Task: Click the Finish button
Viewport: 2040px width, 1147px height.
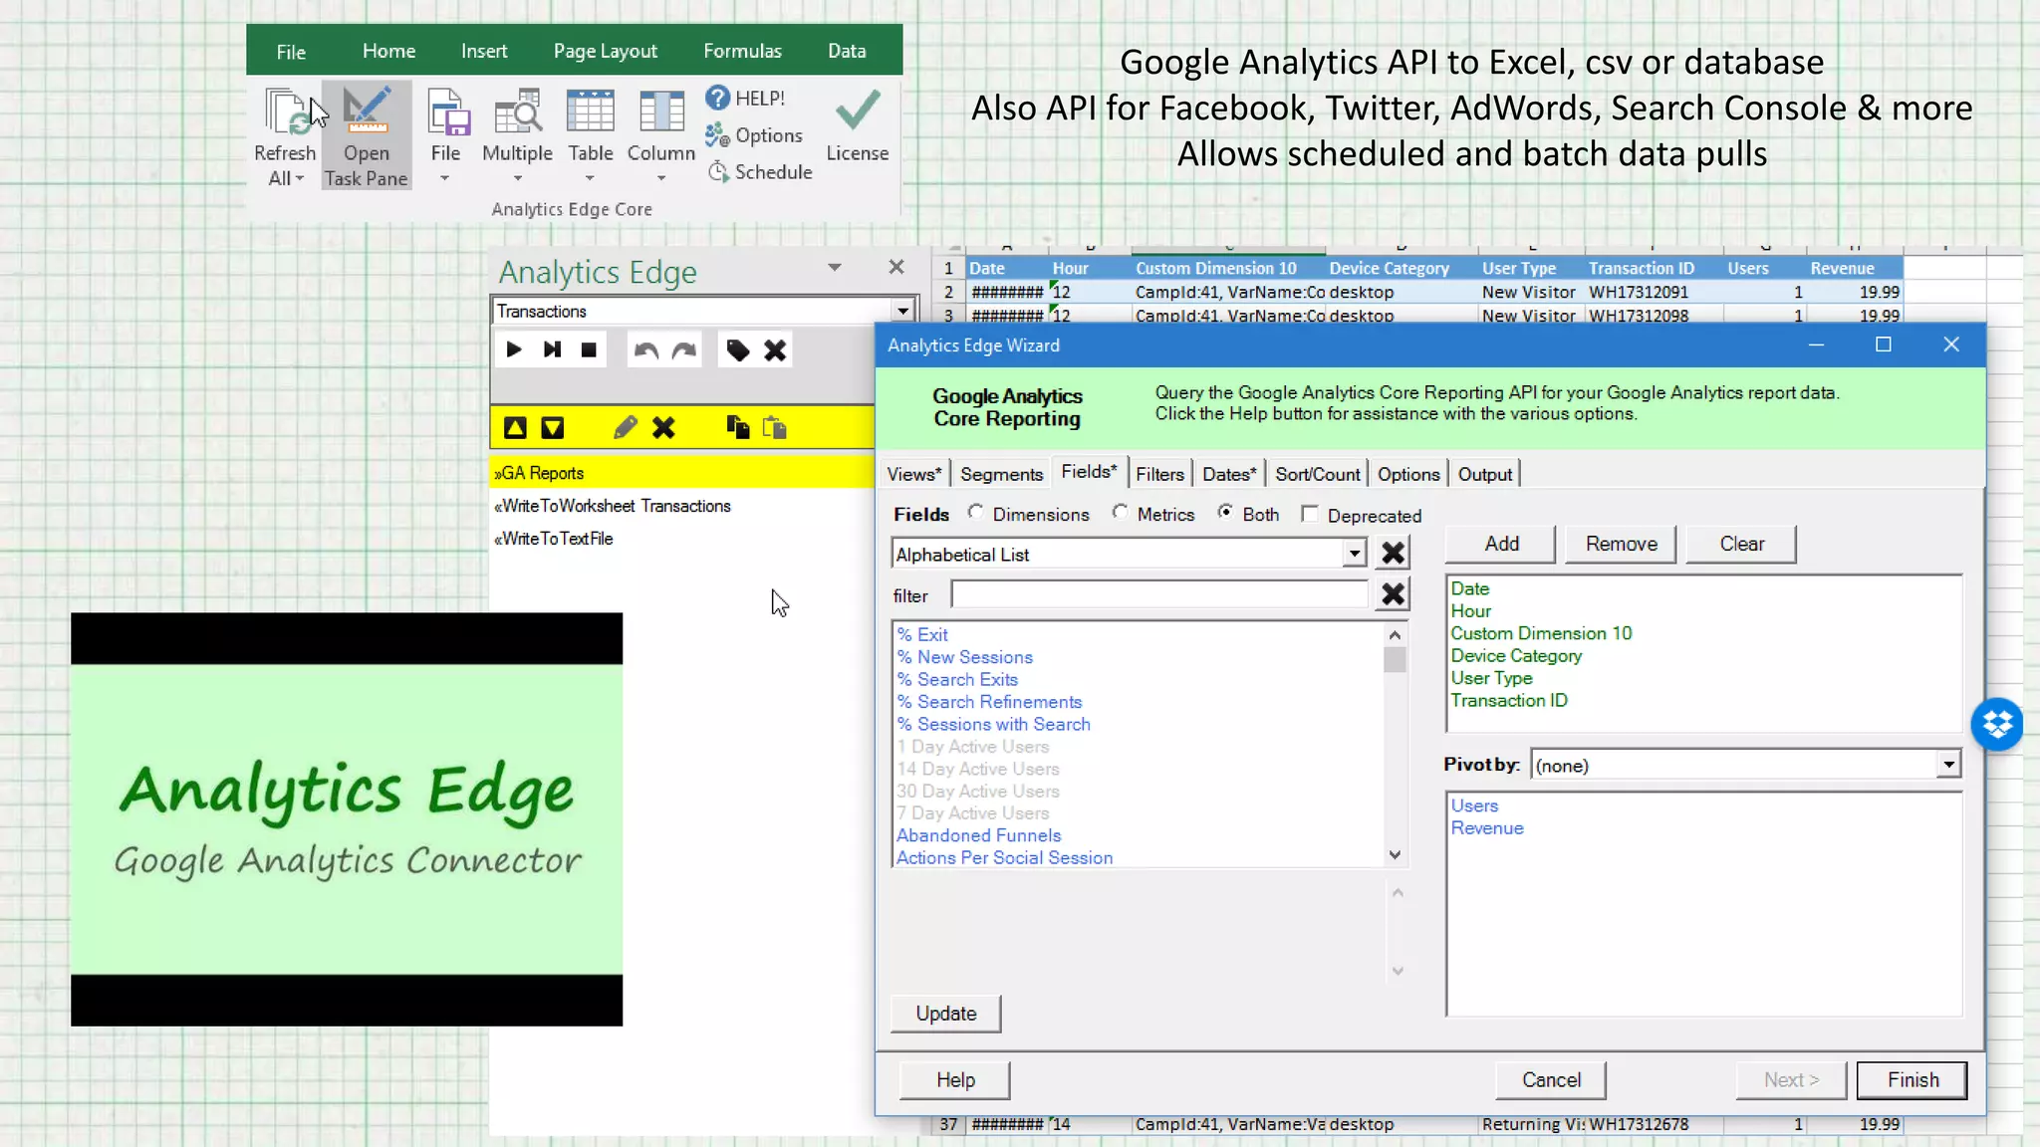Action: 1912,1079
